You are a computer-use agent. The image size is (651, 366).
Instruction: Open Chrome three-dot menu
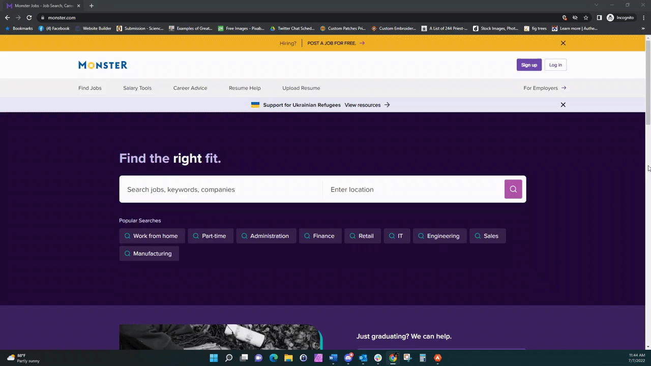643,17
